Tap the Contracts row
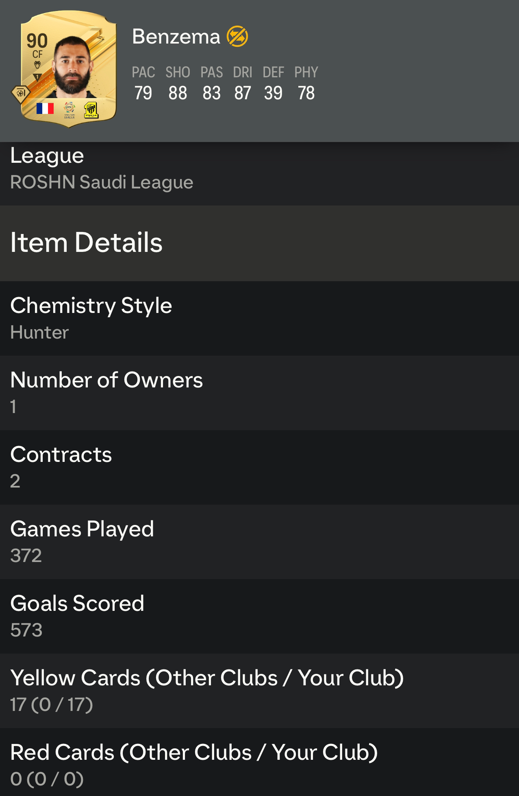This screenshot has height=796, width=519. (259, 467)
